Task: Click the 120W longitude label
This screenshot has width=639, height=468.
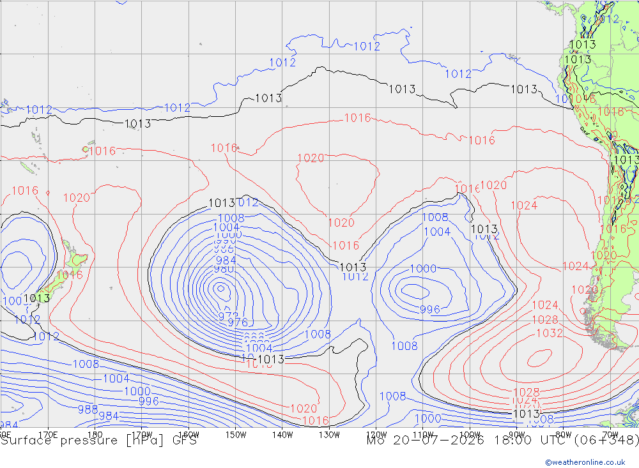Action: 376,435
